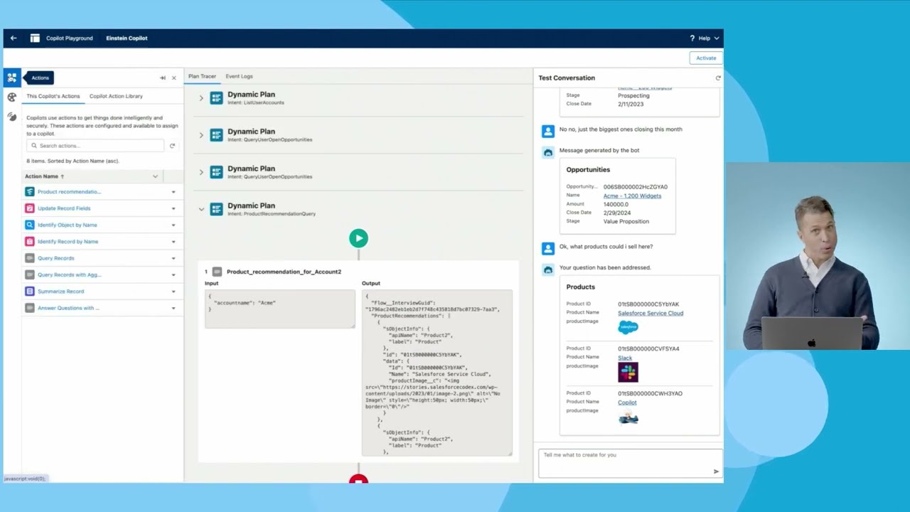Click the Query Records action icon

pyautogui.click(x=30, y=258)
